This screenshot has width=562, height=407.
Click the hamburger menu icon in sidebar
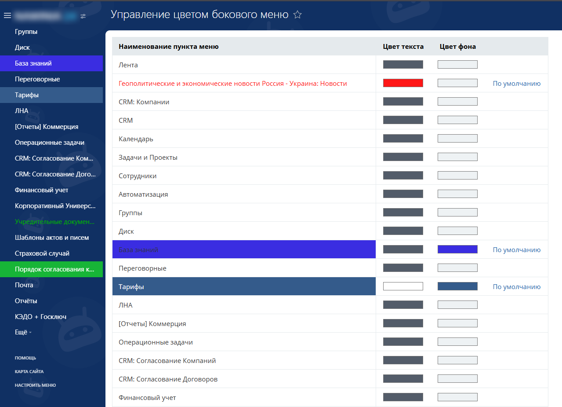coord(7,16)
